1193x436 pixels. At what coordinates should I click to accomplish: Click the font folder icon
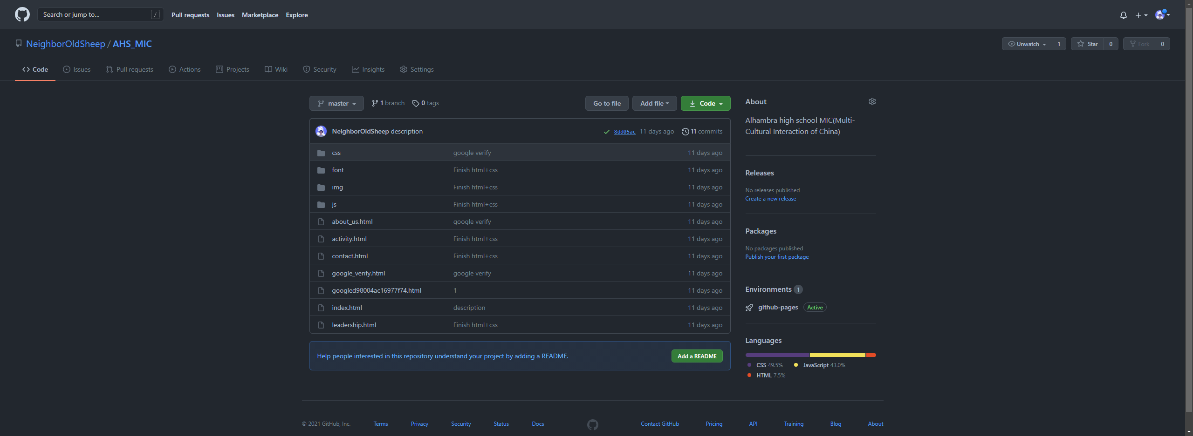tap(321, 170)
